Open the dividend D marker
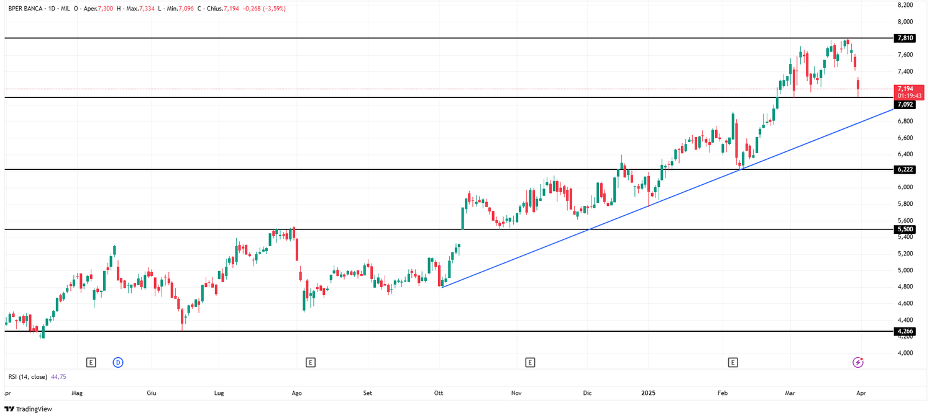932x418 pixels. [x=118, y=362]
